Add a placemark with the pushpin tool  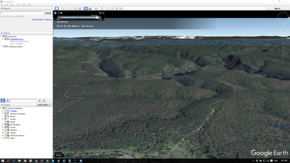[x=63, y=9]
